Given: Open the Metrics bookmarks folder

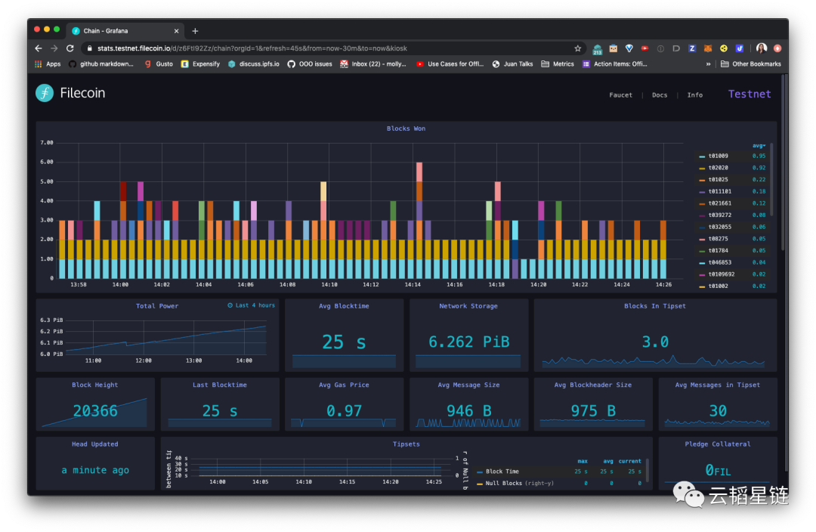Looking at the screenshot, I should (558, 64).
